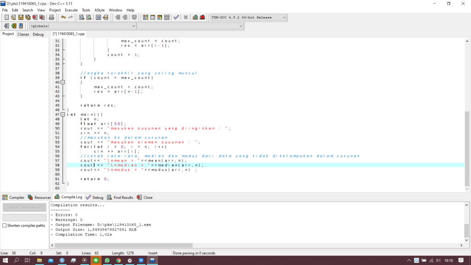The image size is (471, 265).
Task: Open Windows Start menu
Action: pyautogui.click(x=6, y=260)
